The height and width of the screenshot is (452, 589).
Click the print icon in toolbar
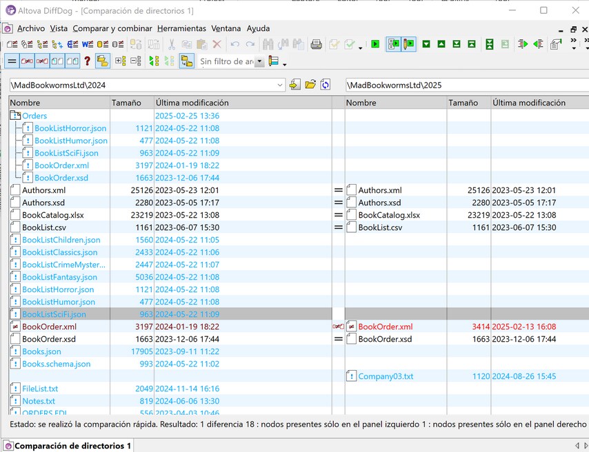click(316, 44)
